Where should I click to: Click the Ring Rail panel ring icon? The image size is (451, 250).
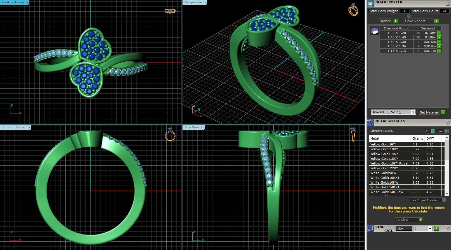click(370, 229)
